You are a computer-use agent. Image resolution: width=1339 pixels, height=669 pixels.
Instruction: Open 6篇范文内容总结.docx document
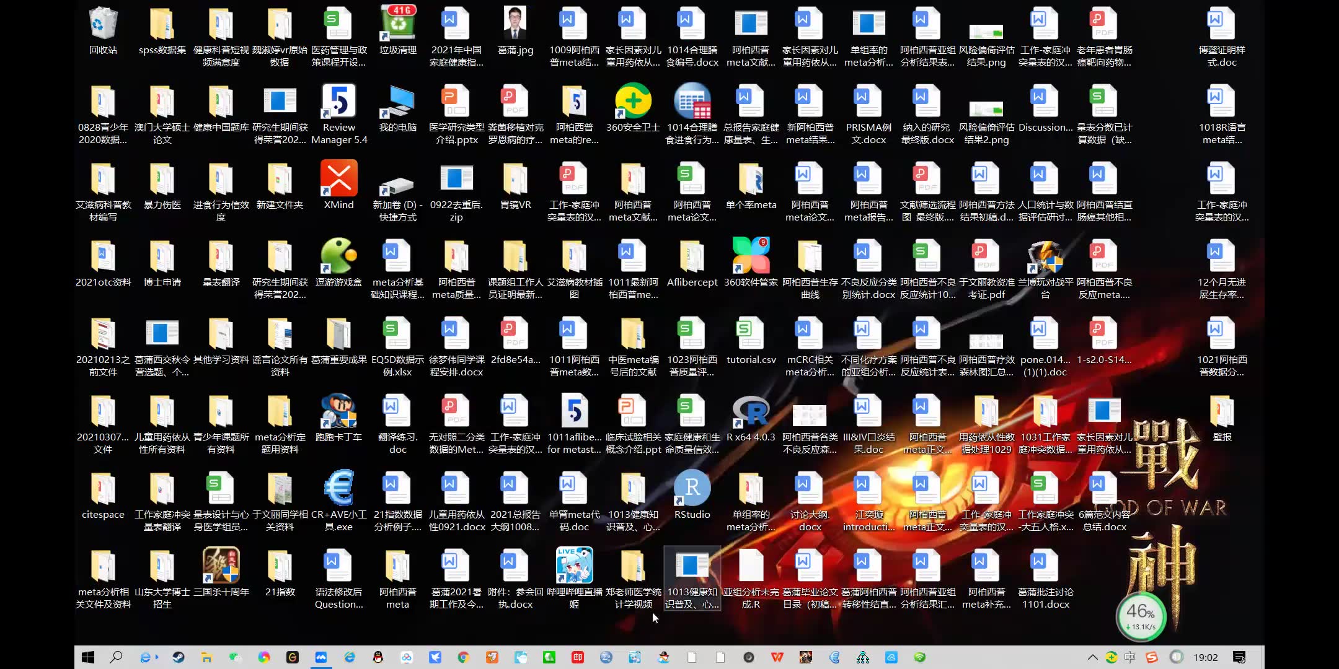tap(1104, 502)
